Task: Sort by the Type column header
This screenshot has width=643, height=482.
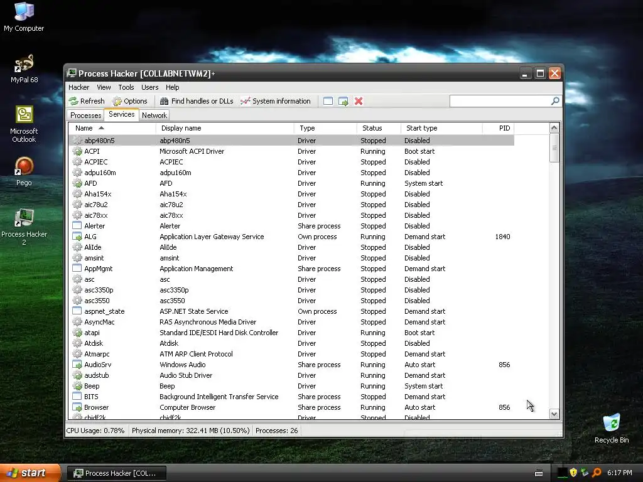Action: [x=325, y=128]
